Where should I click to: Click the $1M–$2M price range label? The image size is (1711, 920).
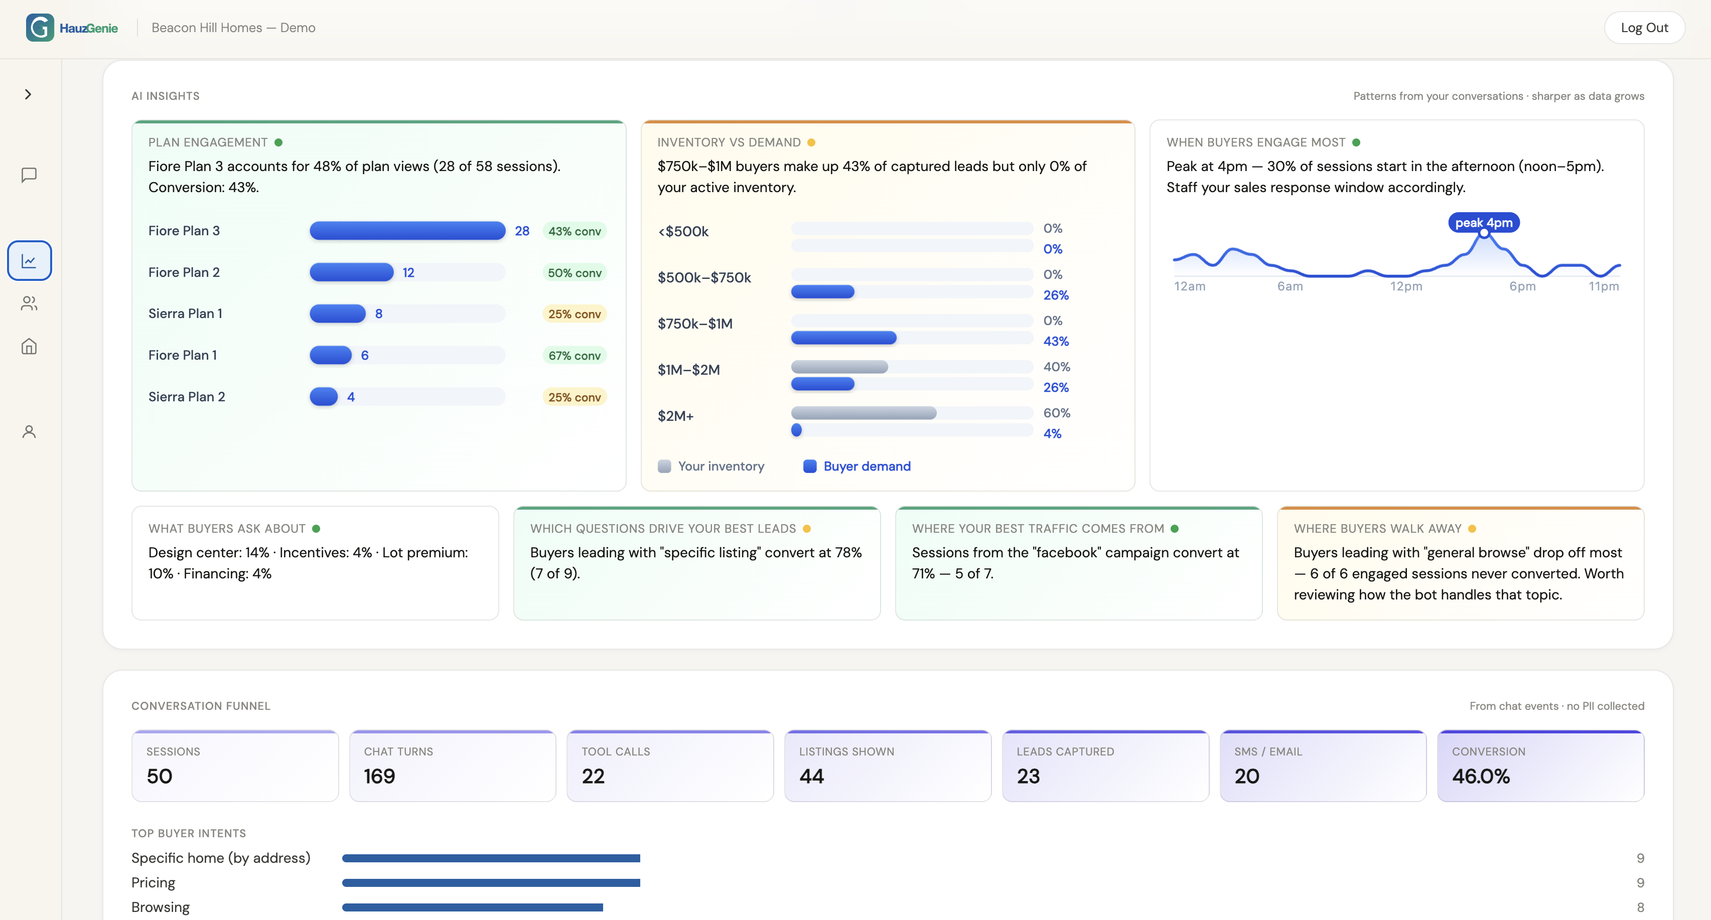click(x=689, y=370)
